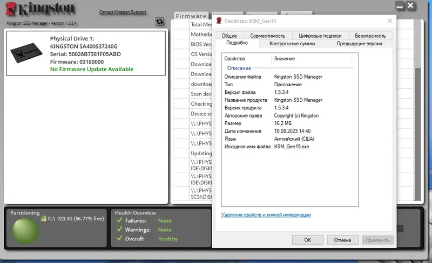Click the OK button

[x=307, y=240]
